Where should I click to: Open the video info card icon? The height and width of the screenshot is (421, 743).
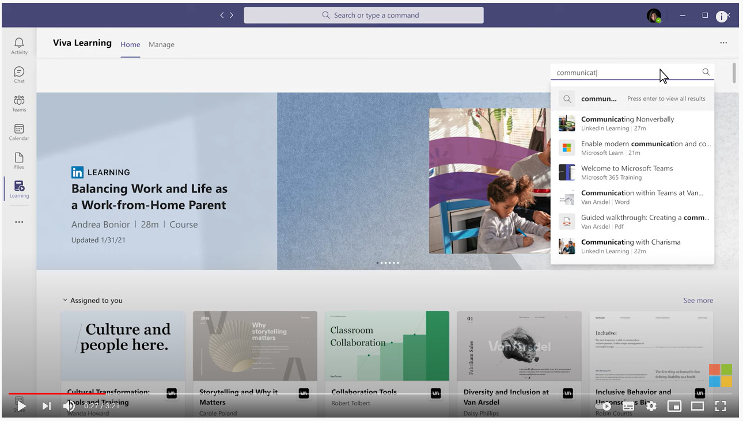[721, 17]
